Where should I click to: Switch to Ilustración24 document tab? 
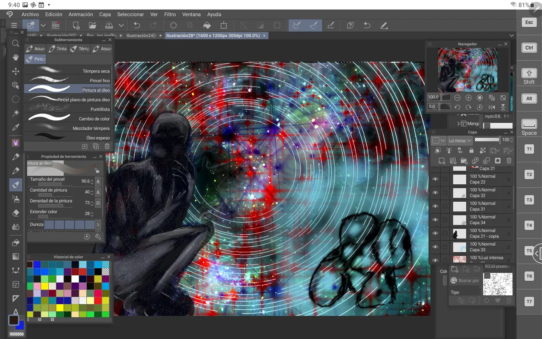tap(142, 36)
